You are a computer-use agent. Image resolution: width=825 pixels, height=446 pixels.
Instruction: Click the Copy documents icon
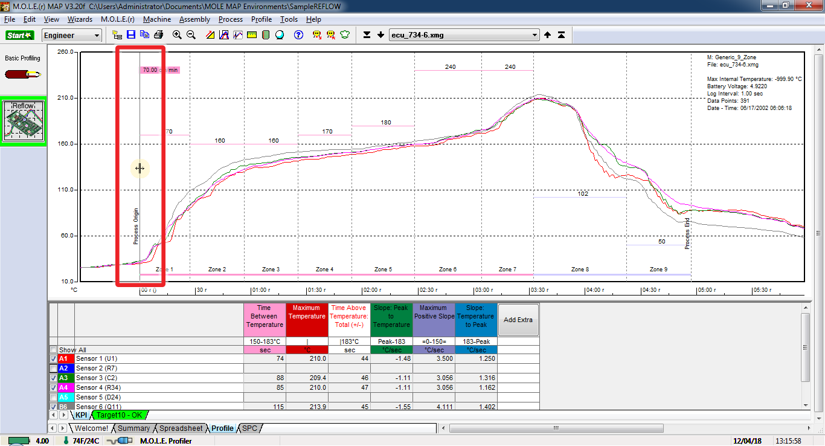coord(144,35)
